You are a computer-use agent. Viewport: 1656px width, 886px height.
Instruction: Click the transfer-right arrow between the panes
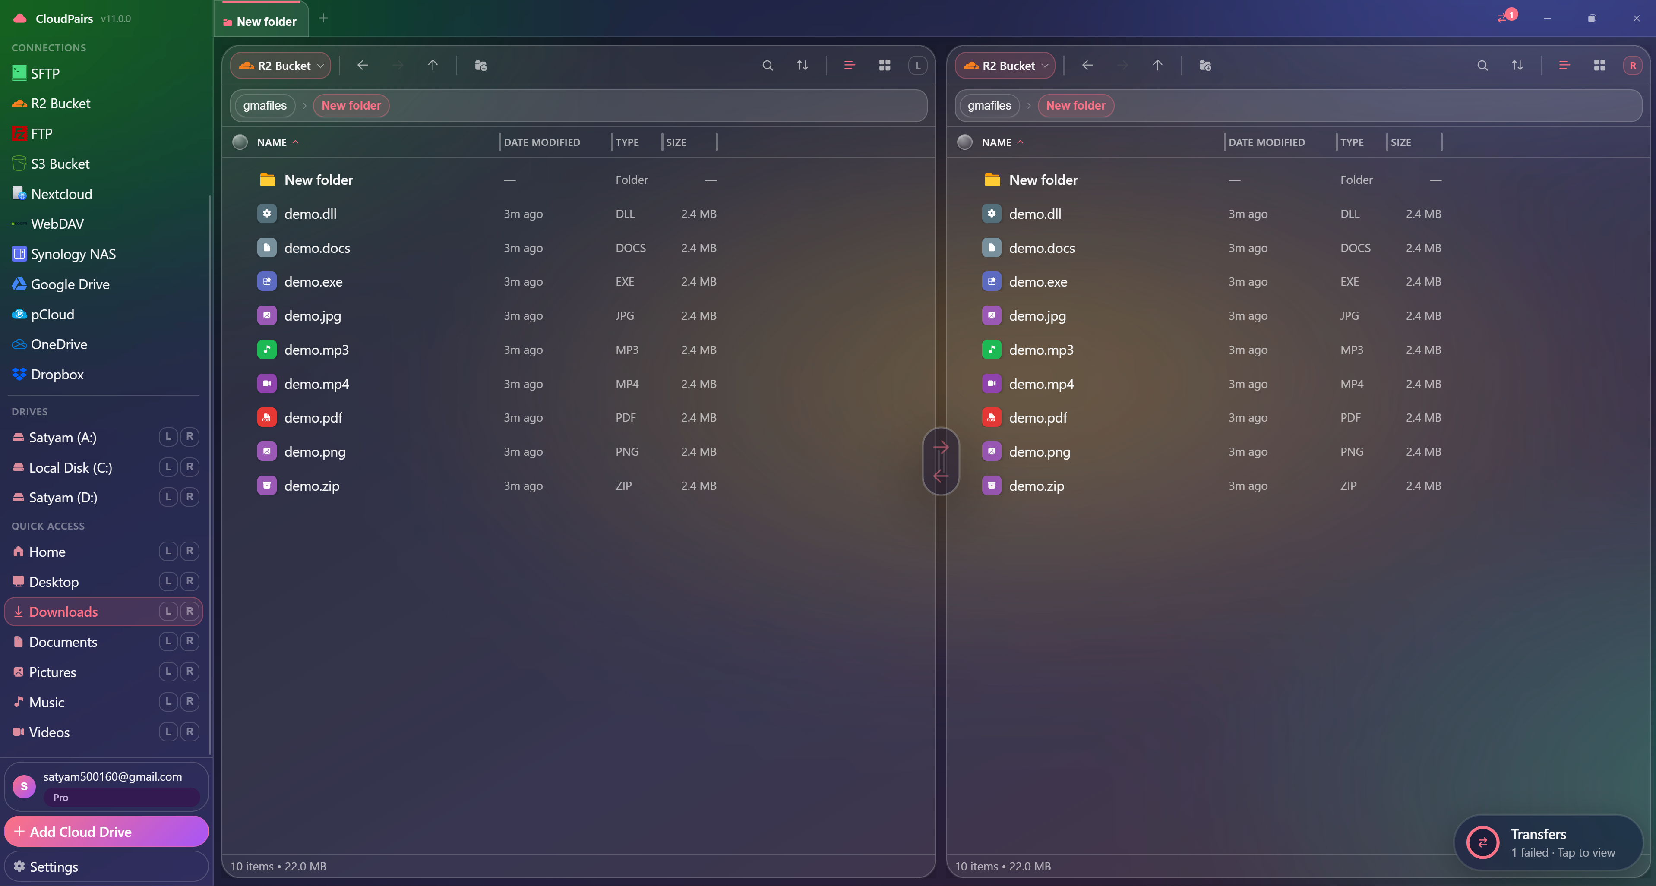tap(941, 447)
